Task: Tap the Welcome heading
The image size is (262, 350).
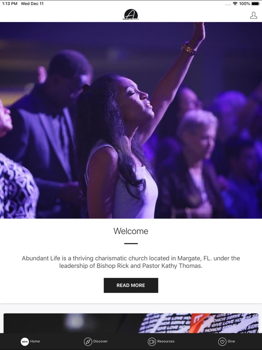Action: pos(131,231)
